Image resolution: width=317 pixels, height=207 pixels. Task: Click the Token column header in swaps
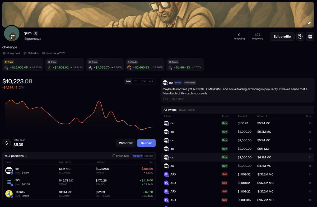point(167,116)
